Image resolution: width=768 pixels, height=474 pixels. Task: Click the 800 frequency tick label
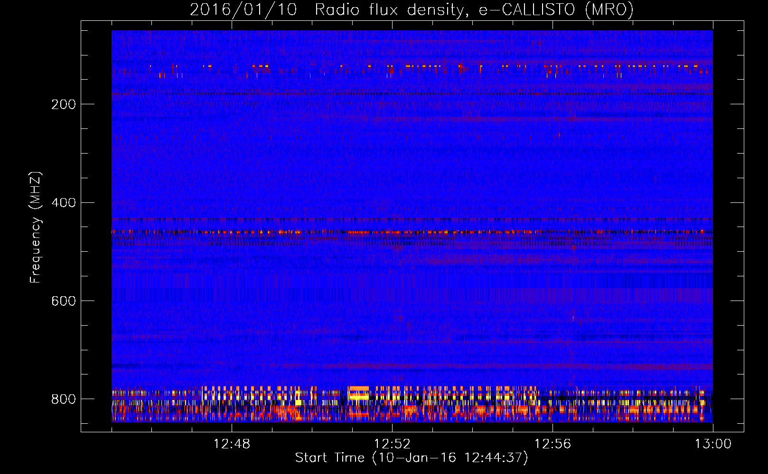64,399
